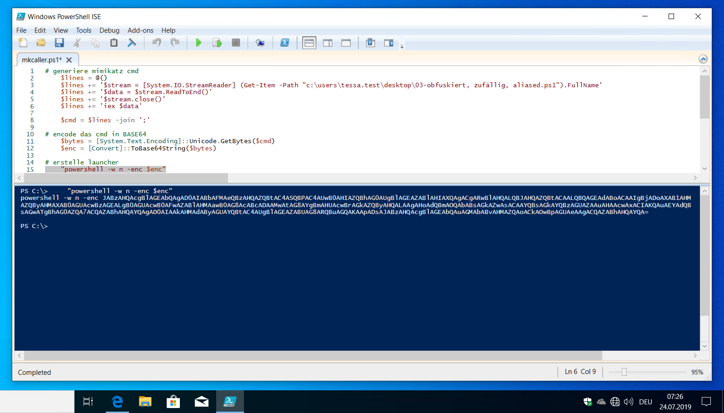Click the highlighted 'powershell -w n -enc $enc' line
Image resolution: width=724 pixels, height=413 pixels.
point(105,169)
